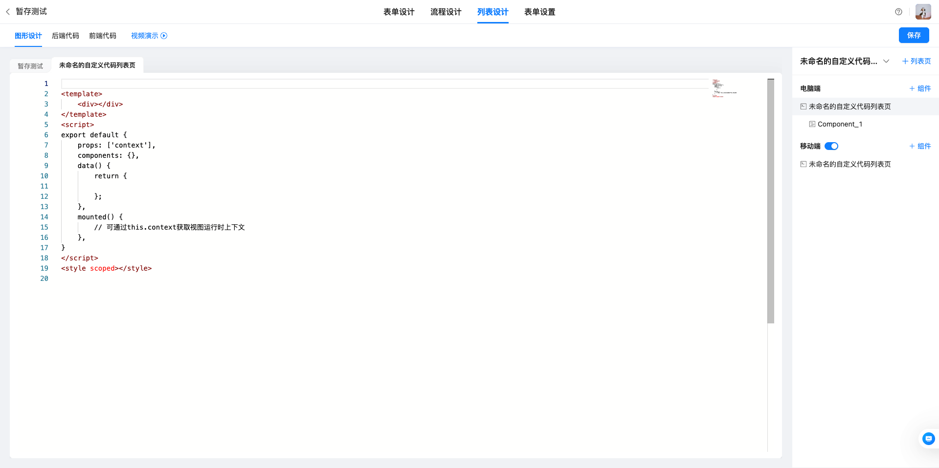Play the 视频演示 video icon
939x468 pixels.
[164, 36]
